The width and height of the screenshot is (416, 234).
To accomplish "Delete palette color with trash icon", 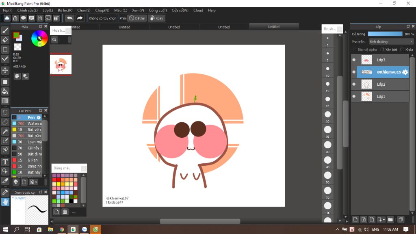I will (65, 212).
